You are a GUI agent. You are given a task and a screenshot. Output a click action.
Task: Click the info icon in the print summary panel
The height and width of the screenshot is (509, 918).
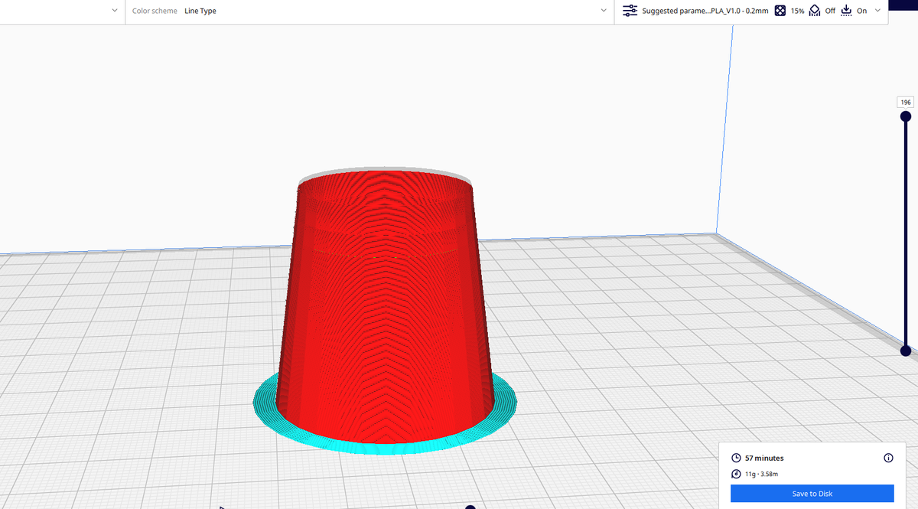coord(888,458)
